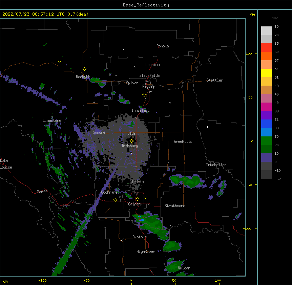Click the RockyMH label
292x285 pixels.
[x=83, y=77]
